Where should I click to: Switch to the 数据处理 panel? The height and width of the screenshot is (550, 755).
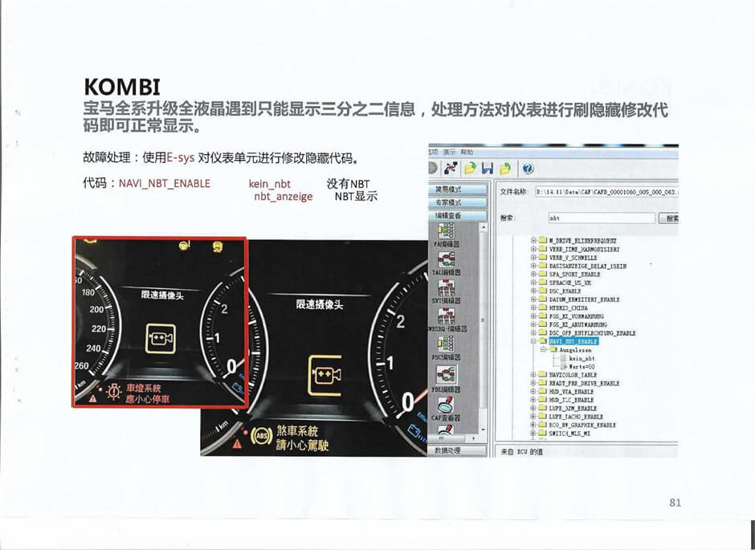tap(458, 451)
